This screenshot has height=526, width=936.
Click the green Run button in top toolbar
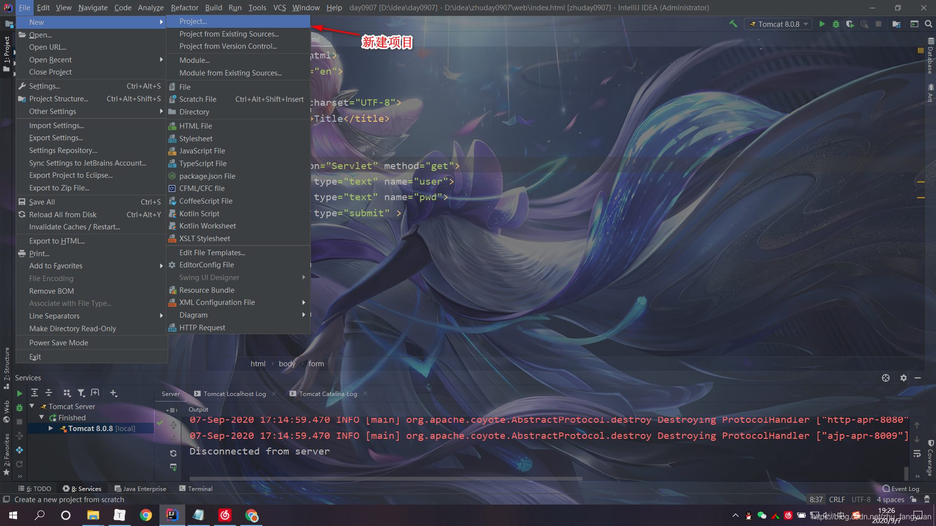(x=822, y=24)
